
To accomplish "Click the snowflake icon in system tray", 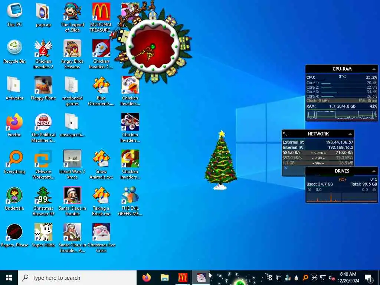I will point(269,278).
